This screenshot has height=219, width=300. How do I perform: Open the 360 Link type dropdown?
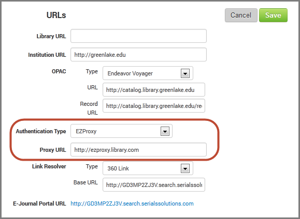(148, 168)
